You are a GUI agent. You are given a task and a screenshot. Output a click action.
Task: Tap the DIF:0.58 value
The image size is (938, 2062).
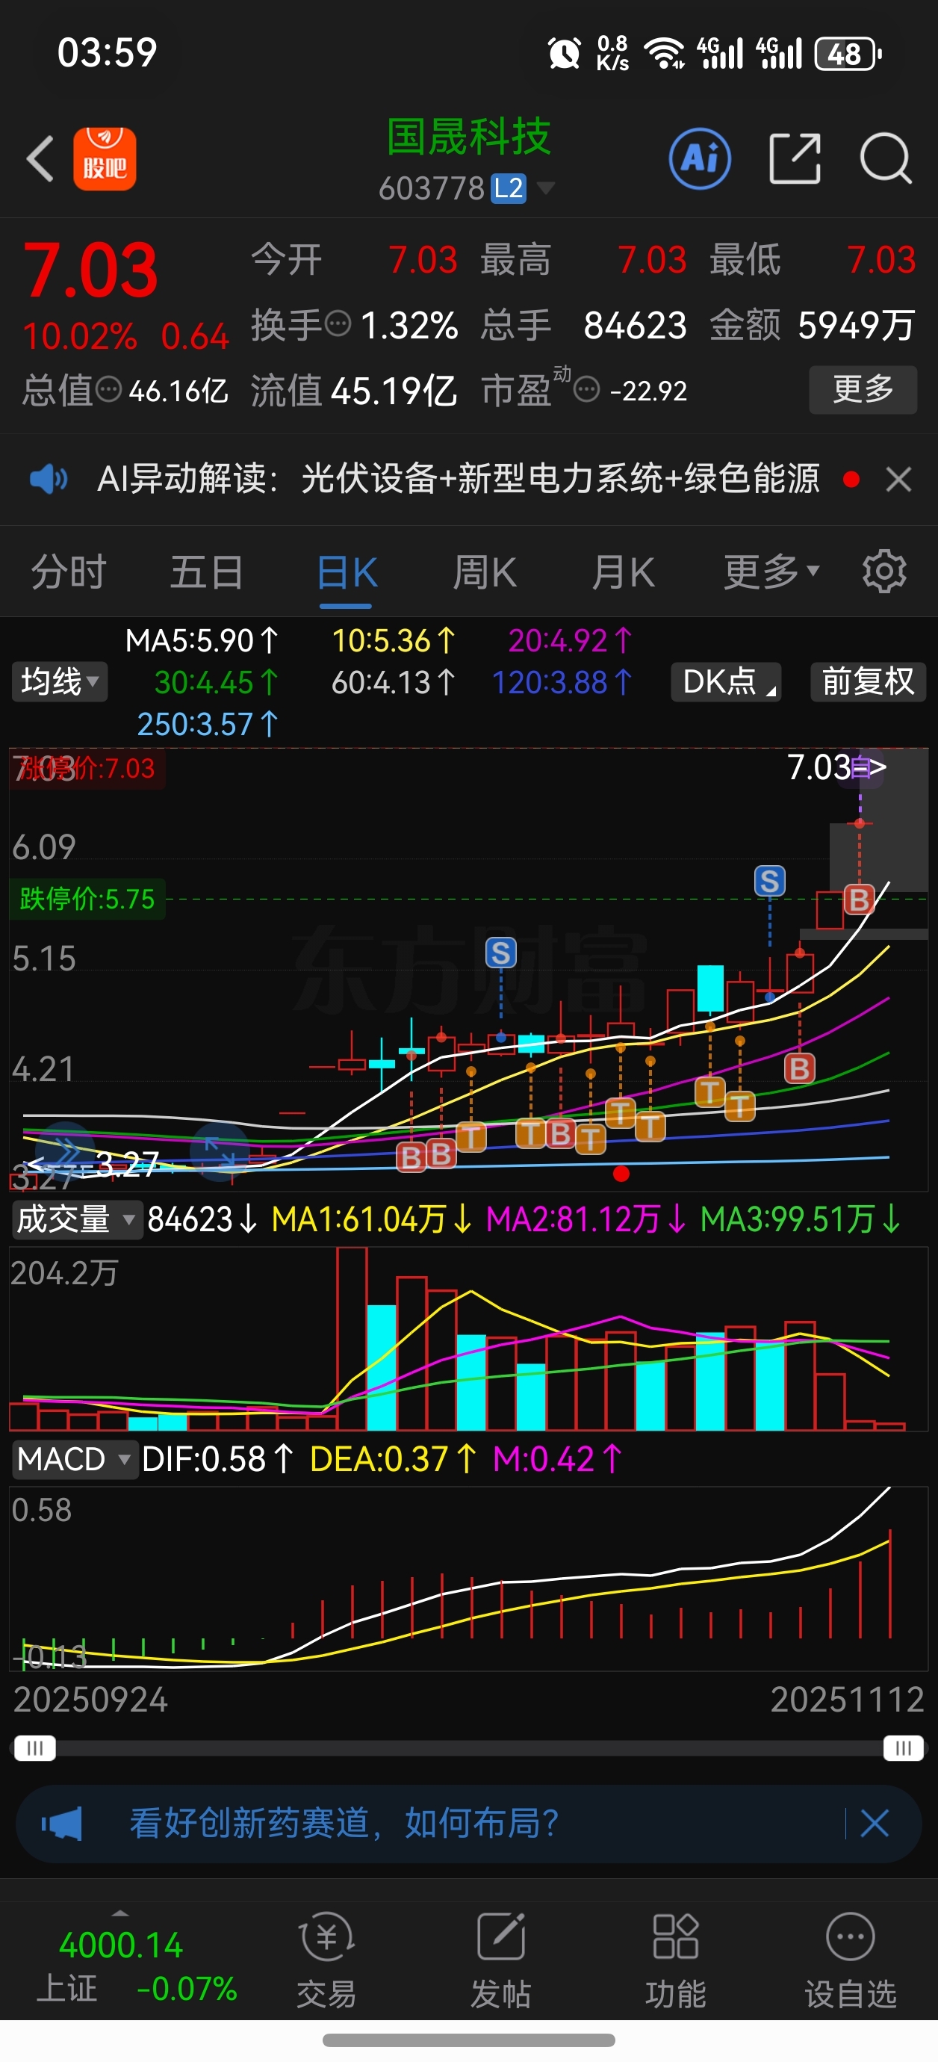217,1459
